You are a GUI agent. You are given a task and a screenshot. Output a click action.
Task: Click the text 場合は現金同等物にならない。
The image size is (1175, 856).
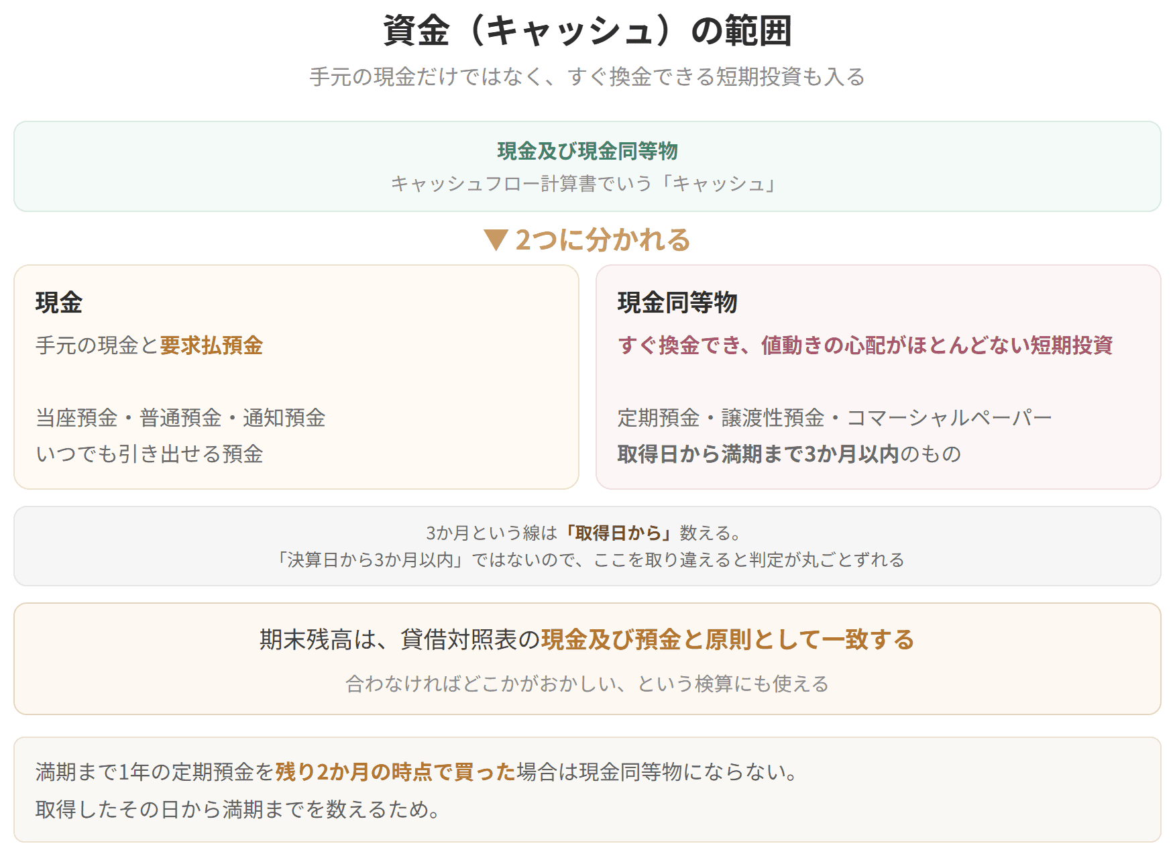tap(657, 771)
